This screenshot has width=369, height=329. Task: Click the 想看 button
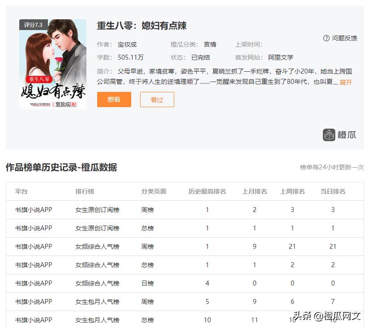tap(114, 100)
